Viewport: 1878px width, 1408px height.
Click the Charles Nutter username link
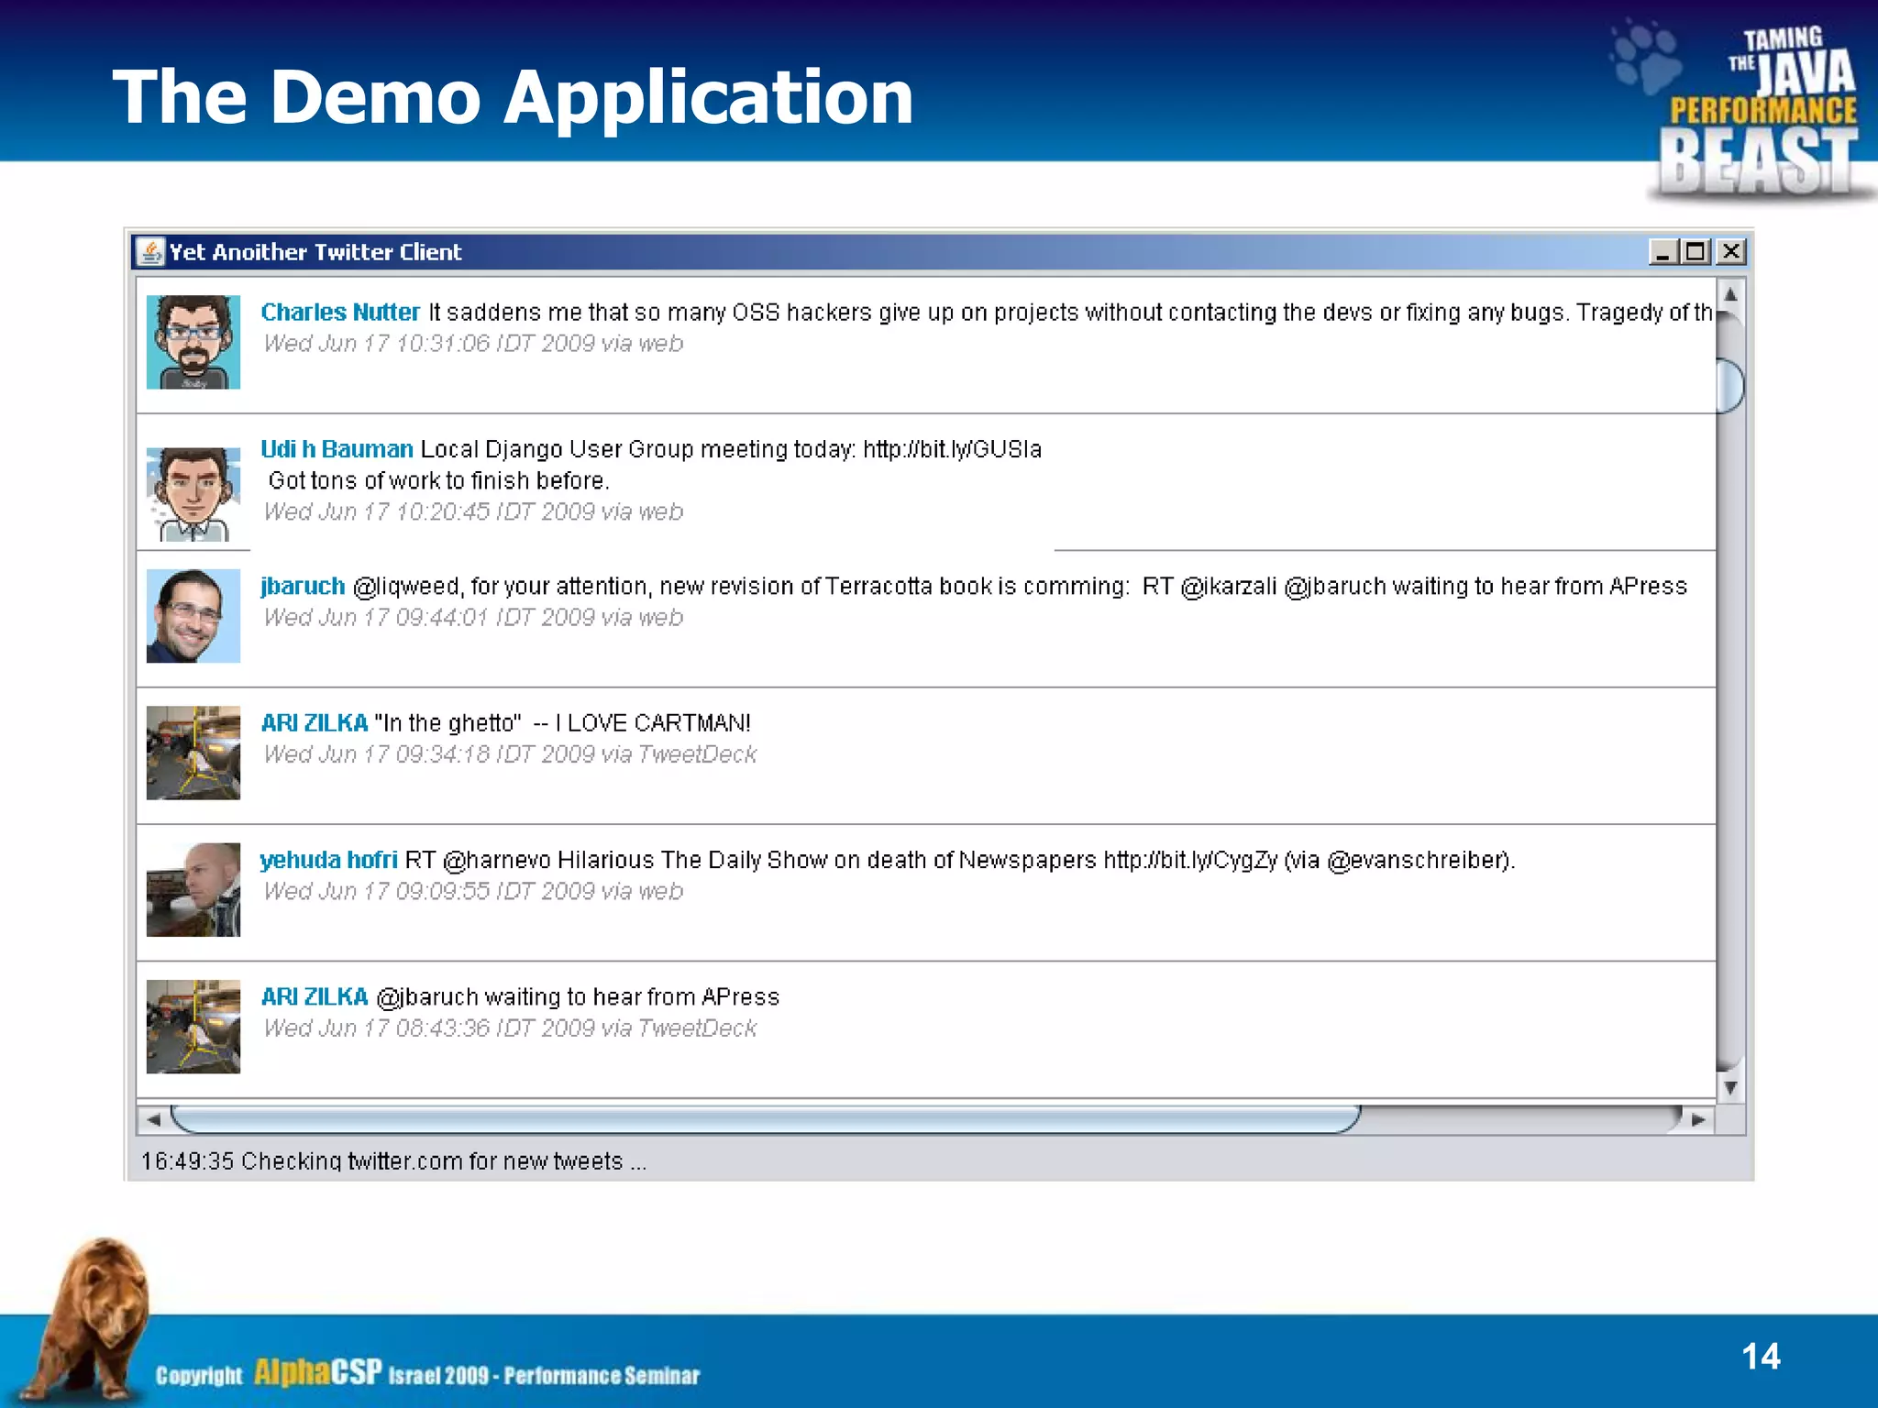tap(340, 313)
